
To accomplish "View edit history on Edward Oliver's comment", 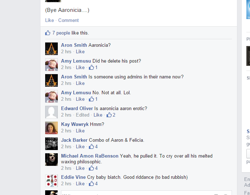I will 83,115.
